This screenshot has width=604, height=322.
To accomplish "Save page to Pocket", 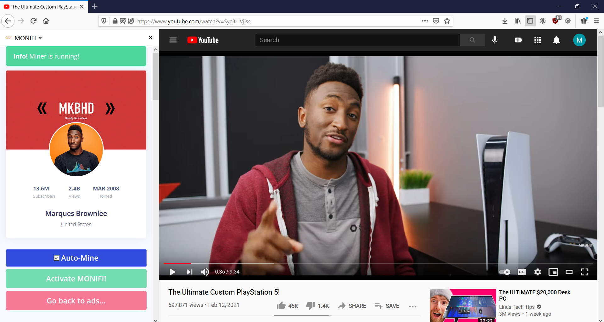I will [x=436, y=21].
